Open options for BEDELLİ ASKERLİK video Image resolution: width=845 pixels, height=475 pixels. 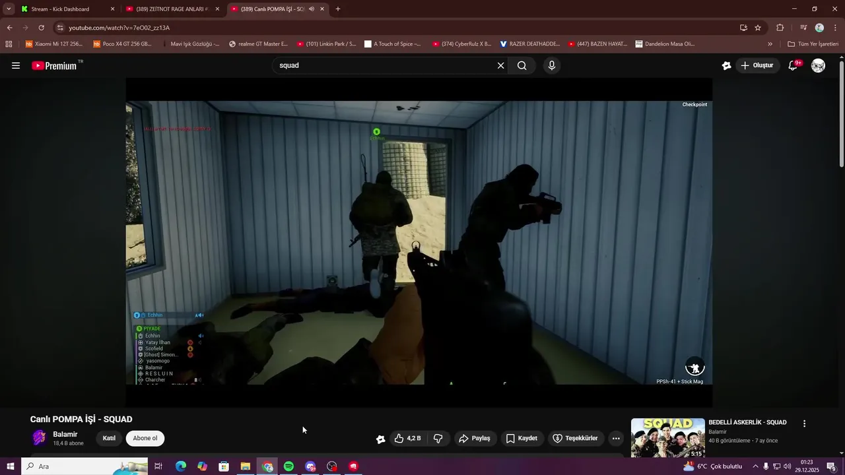click(804, 424)
